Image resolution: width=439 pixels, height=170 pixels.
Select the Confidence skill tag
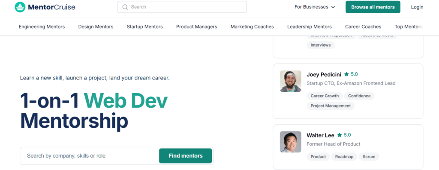point(359,96)
